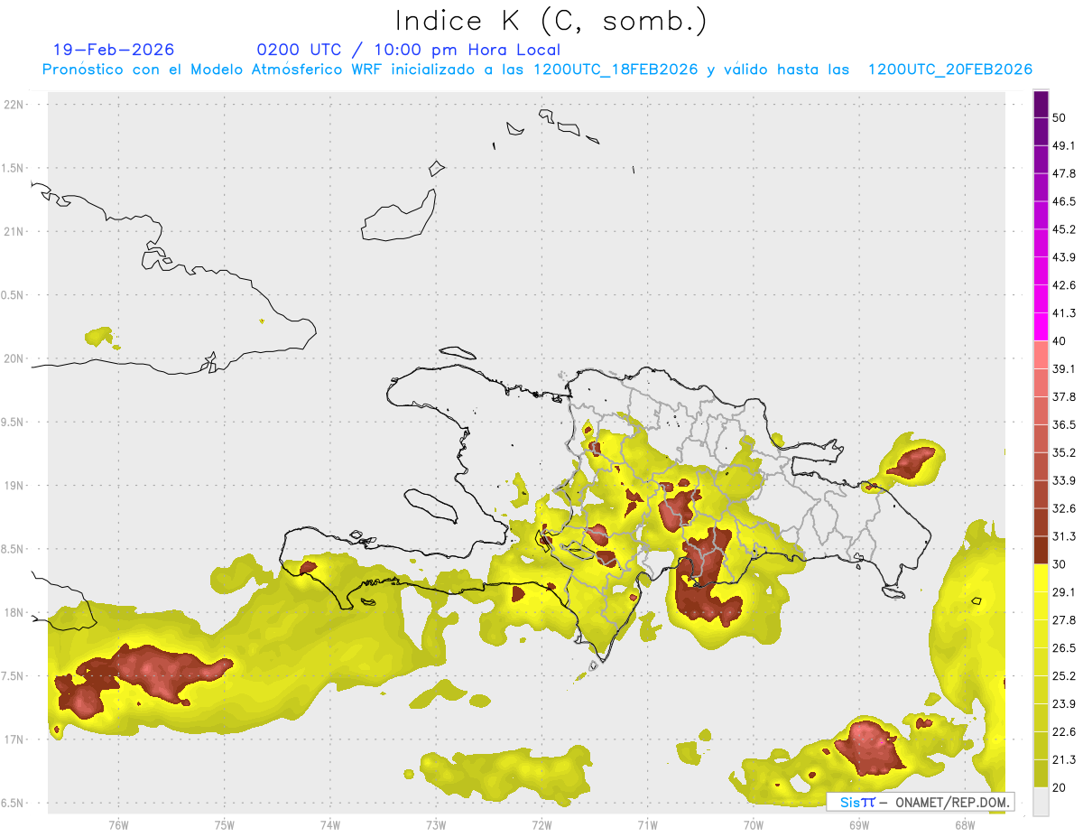This screenshot has width=1083, height=837.
Task: Pick the dark brown swatch between 30 and 31.3
Action: [1041, 550]
